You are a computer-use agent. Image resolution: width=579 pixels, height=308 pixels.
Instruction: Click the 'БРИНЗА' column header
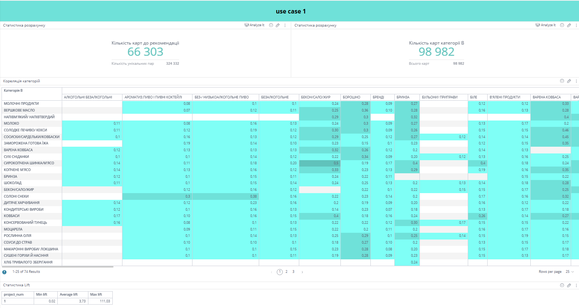tap(403, 97)
